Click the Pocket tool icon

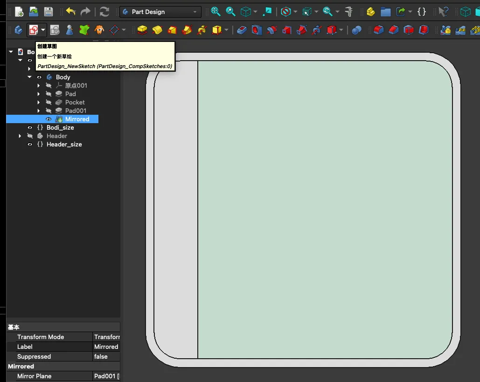click(242, 30)
